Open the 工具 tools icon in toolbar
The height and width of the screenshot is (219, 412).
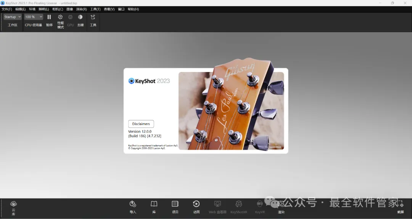93,17
